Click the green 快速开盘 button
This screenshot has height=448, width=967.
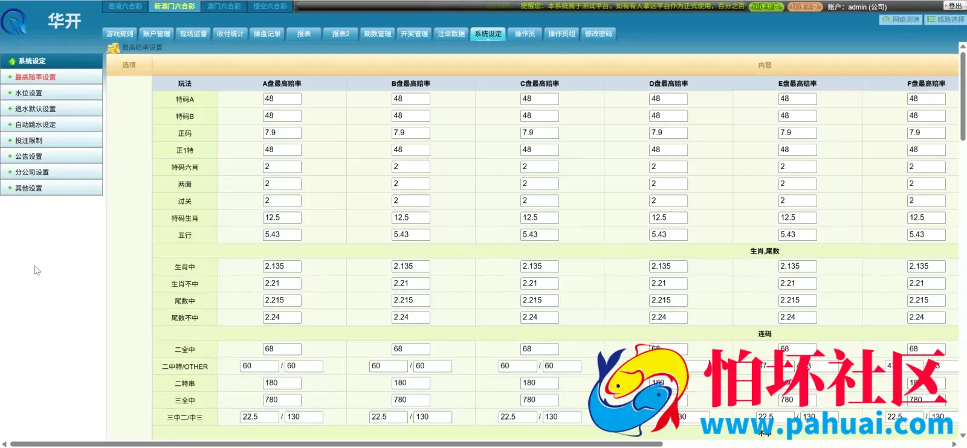(766, 7)
